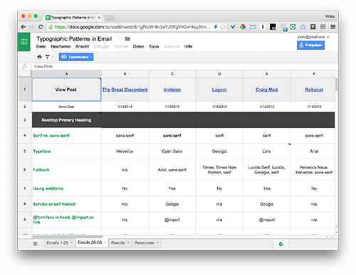Viewport: 356px width, 275px height.
Task: Go back with browser back arrow
Action: coord(23,27)
